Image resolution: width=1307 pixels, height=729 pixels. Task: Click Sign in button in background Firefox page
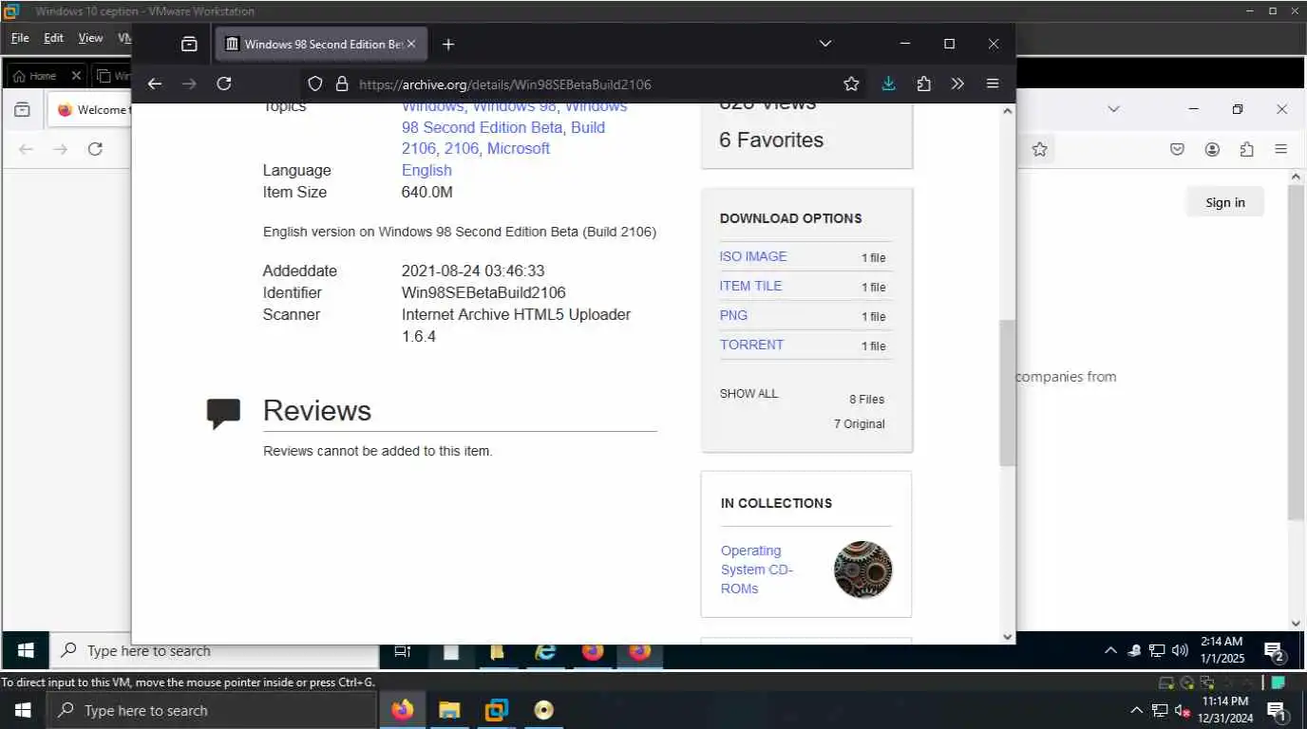1224,202
